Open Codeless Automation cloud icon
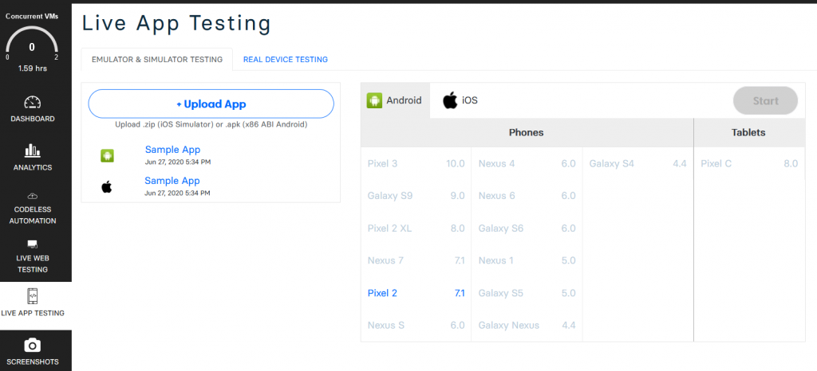817x371 pixels. 32,196
